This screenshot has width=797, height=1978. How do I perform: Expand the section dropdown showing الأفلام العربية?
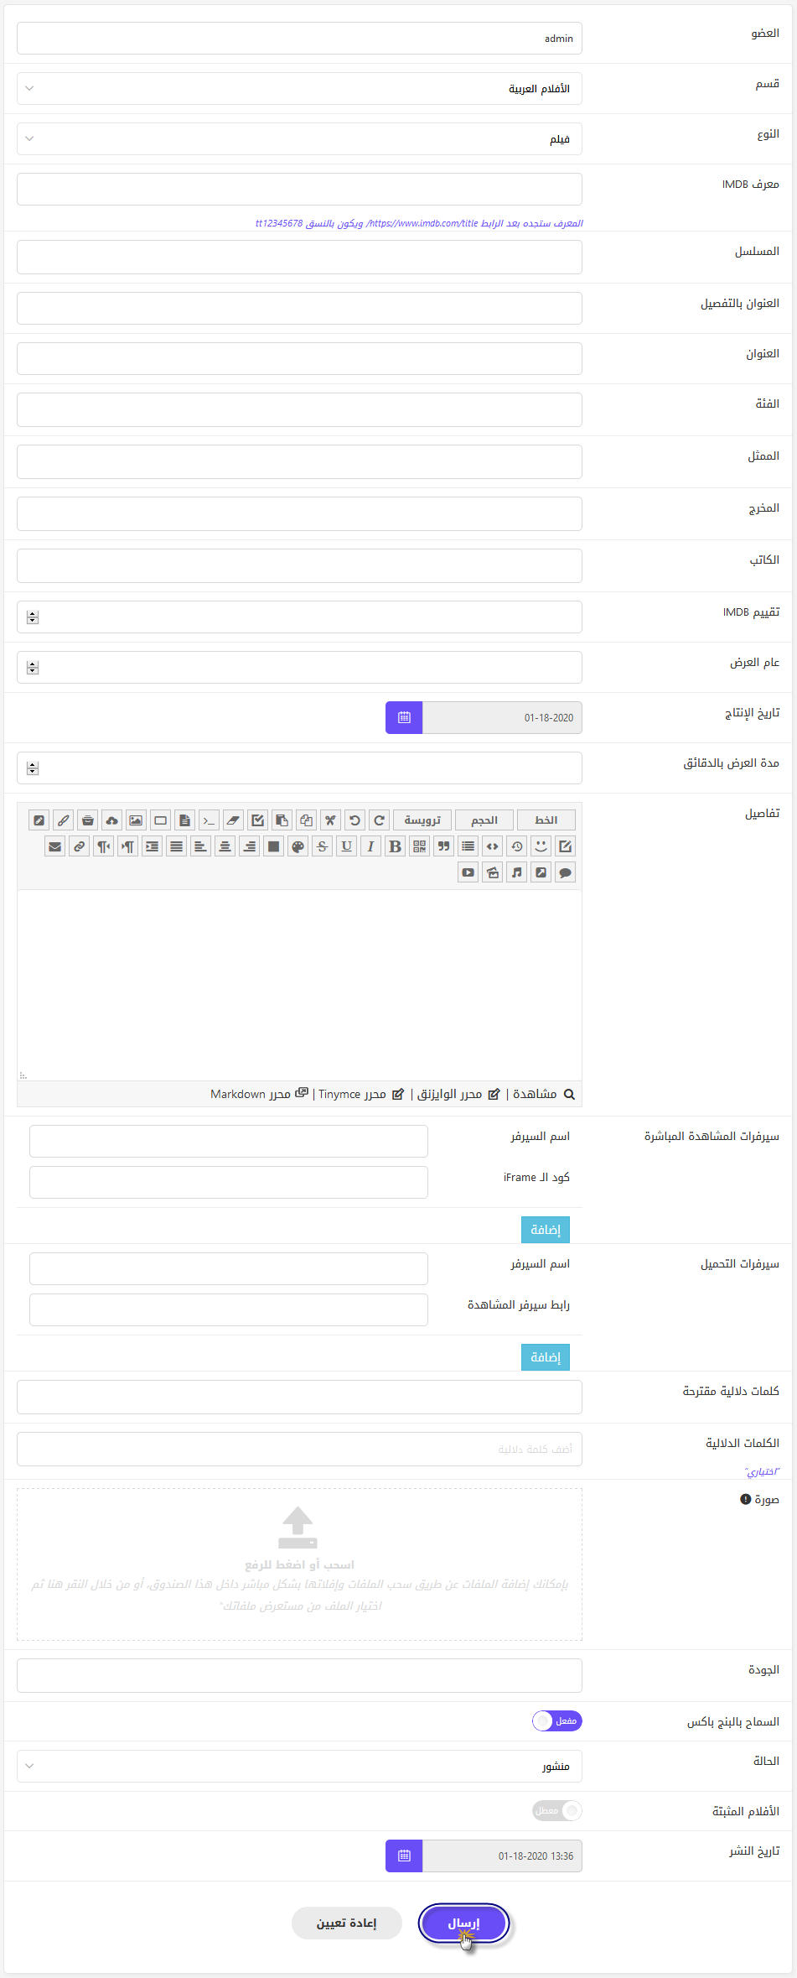(299, 88)
